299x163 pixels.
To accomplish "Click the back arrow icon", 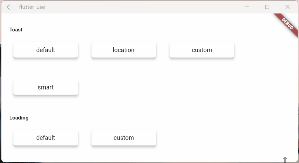I will pyautogui.click(x=9, y=7).
